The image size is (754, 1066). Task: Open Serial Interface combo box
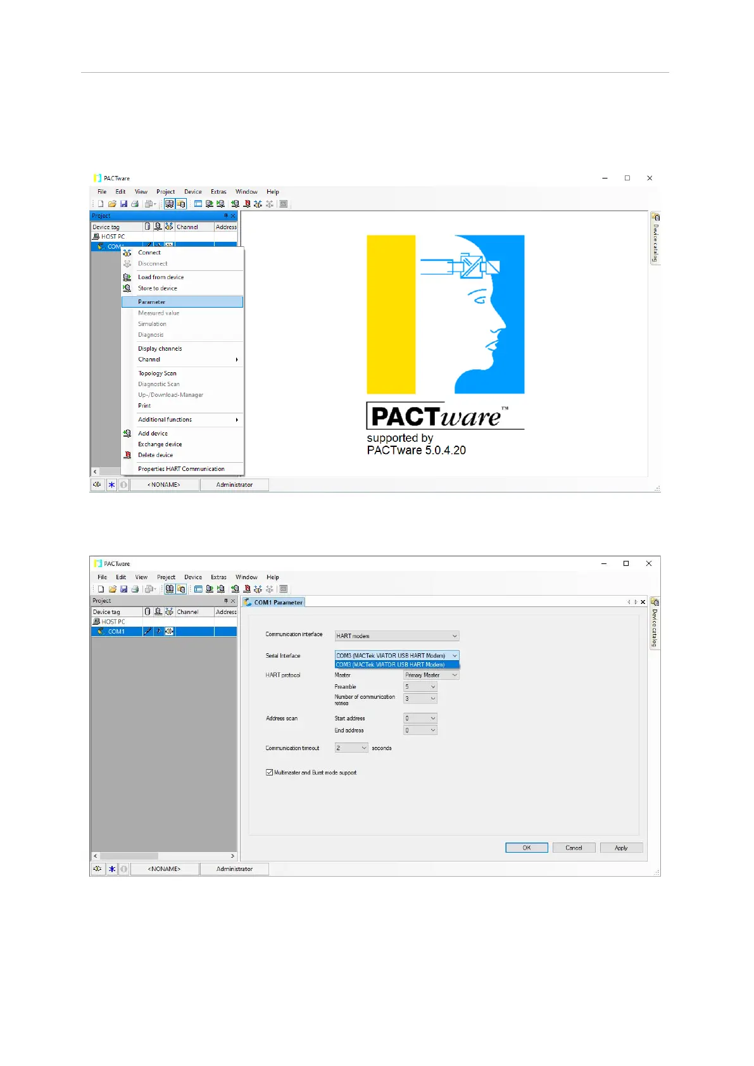396,656
